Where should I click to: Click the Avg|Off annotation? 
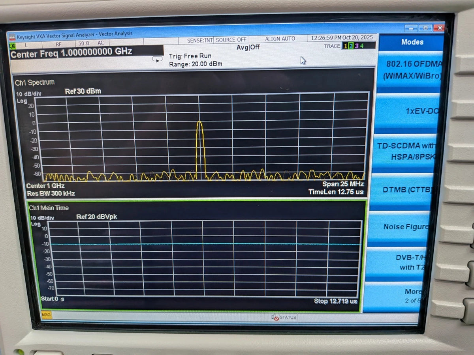coord(248,47)
